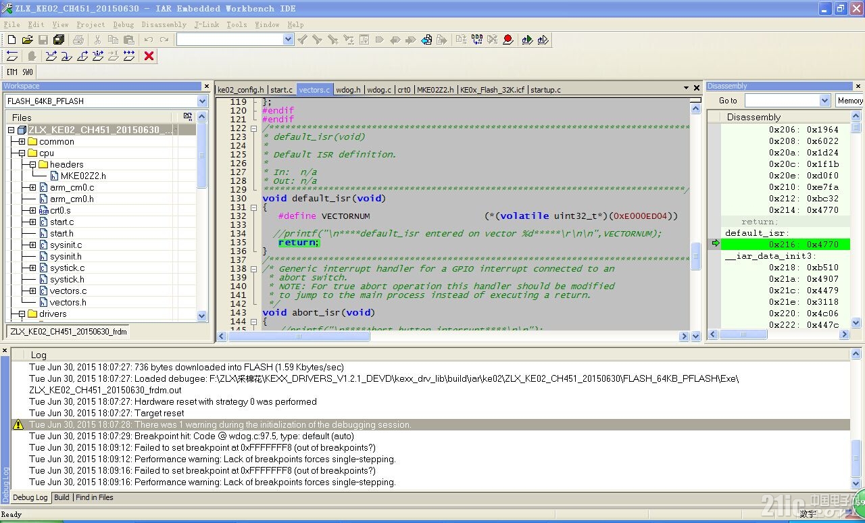This screenshot has width=865, height=523.
Task: Click the Paste toolbar icon
Action: (x=128, y=40)
